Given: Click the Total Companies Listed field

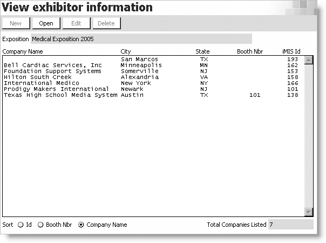Looking at the screenshot, I should [291, 225].
